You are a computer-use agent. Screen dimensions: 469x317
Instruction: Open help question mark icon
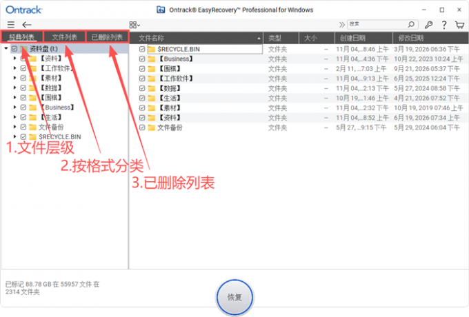click(444, 25)
